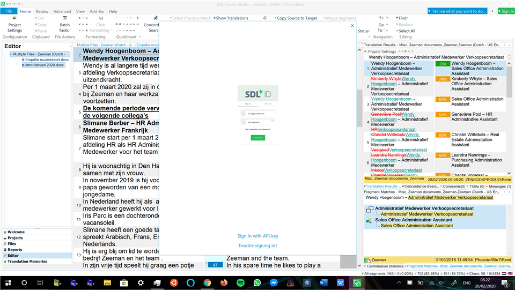Open the Batch Tasks menu

click(64, 25)
